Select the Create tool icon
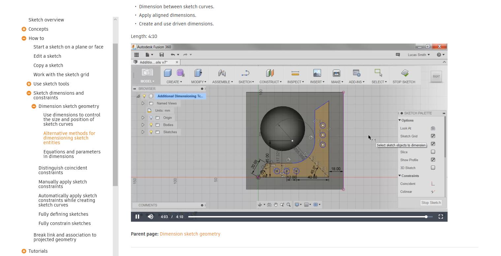The height and width of the screenshot is (256, 501). (x=168, y=73)
